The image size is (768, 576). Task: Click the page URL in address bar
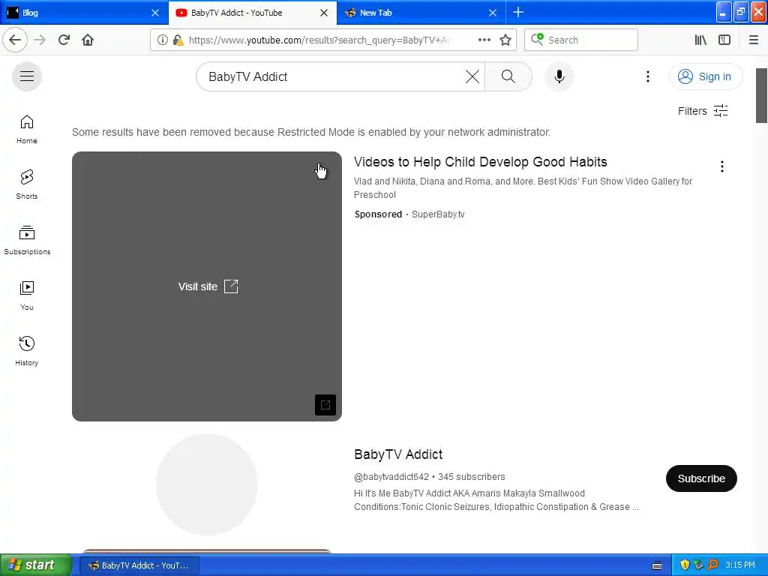click(x=319, y=40)
